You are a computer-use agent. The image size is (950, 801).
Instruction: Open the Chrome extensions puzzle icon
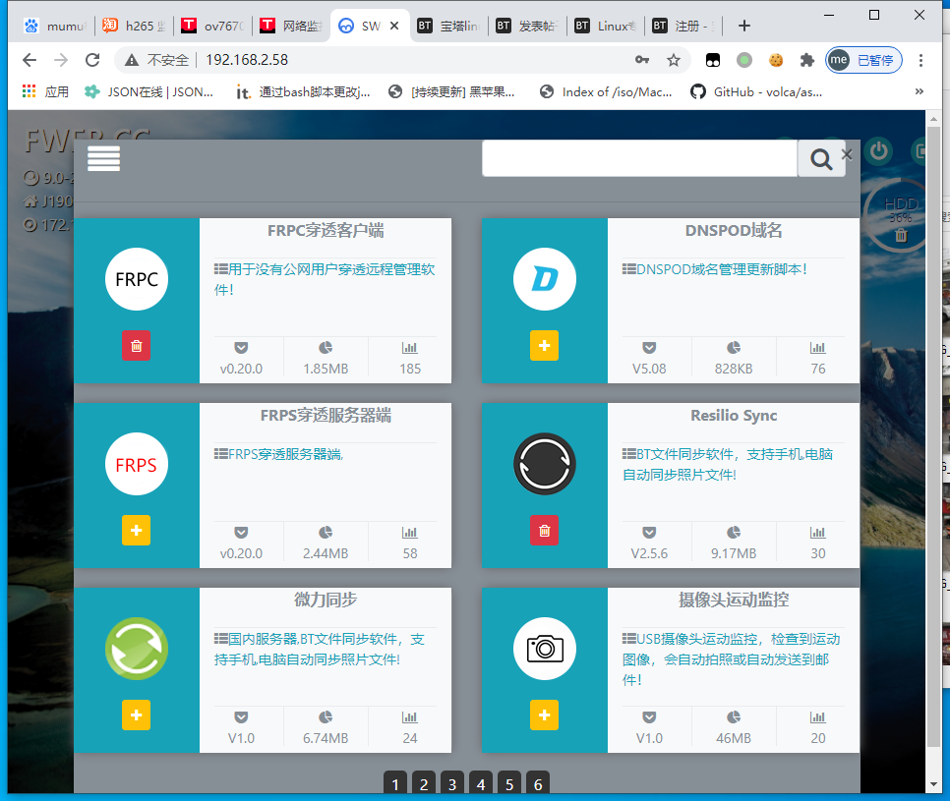pos(807,60)
